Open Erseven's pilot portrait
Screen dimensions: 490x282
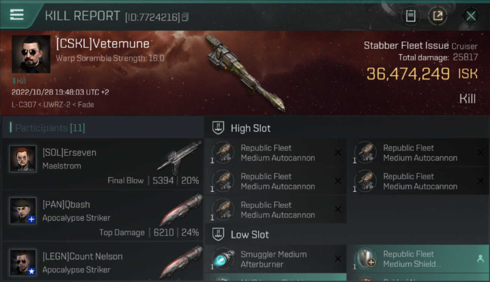(23, 159)
